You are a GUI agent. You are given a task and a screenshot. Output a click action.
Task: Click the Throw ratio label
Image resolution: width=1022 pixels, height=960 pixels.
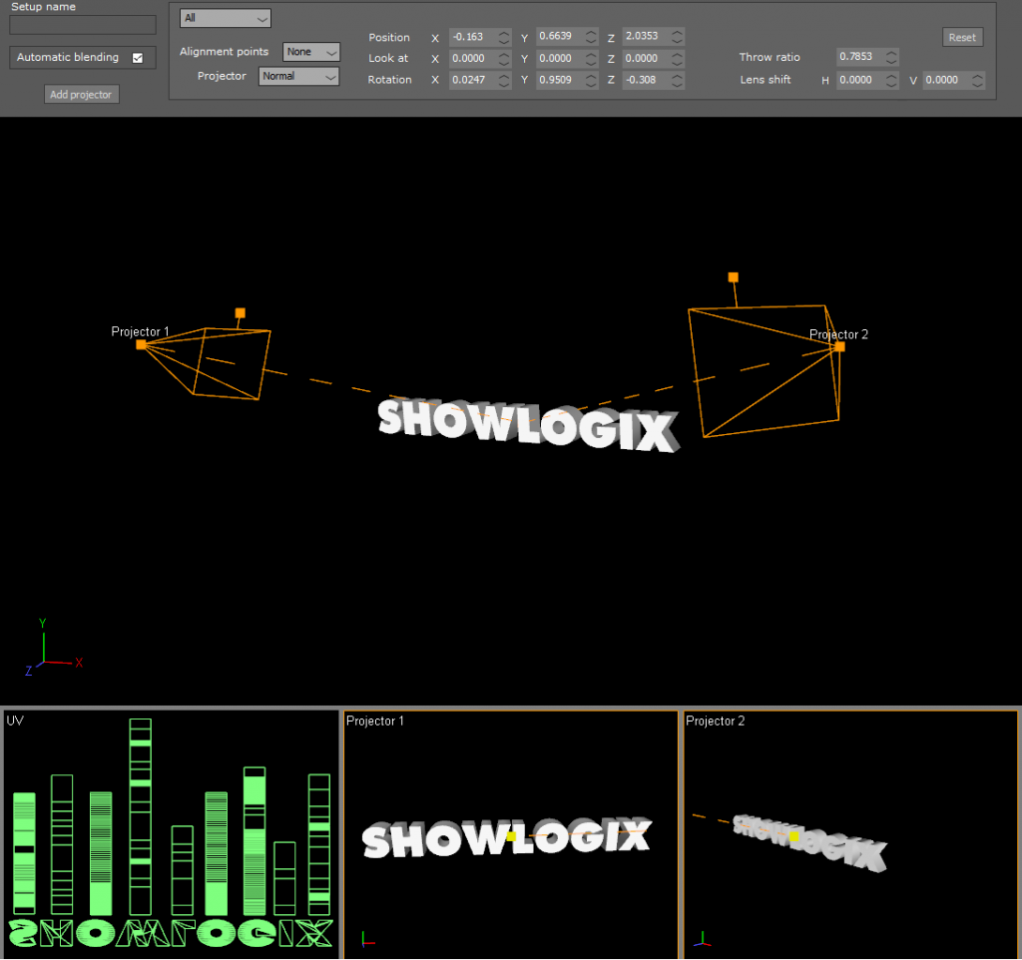pyautogui.click(x=769, y=57)
